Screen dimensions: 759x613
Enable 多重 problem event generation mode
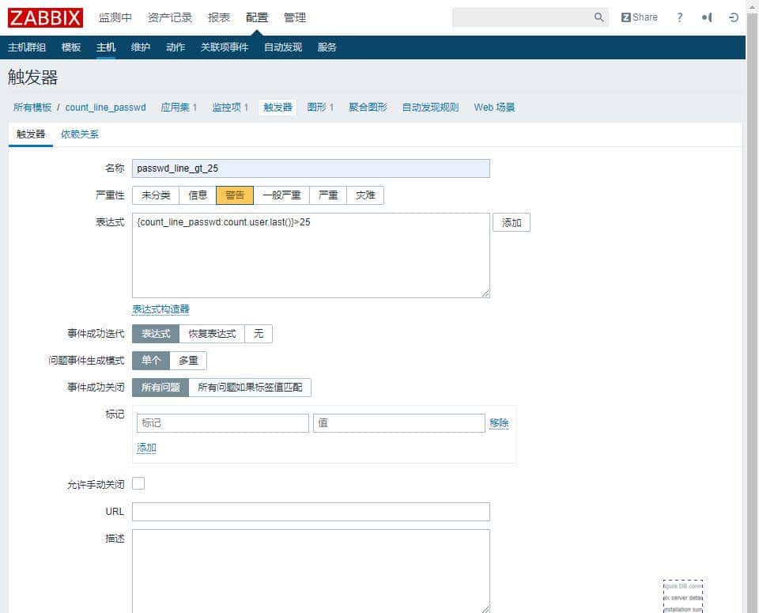click(x=188, y=361)
